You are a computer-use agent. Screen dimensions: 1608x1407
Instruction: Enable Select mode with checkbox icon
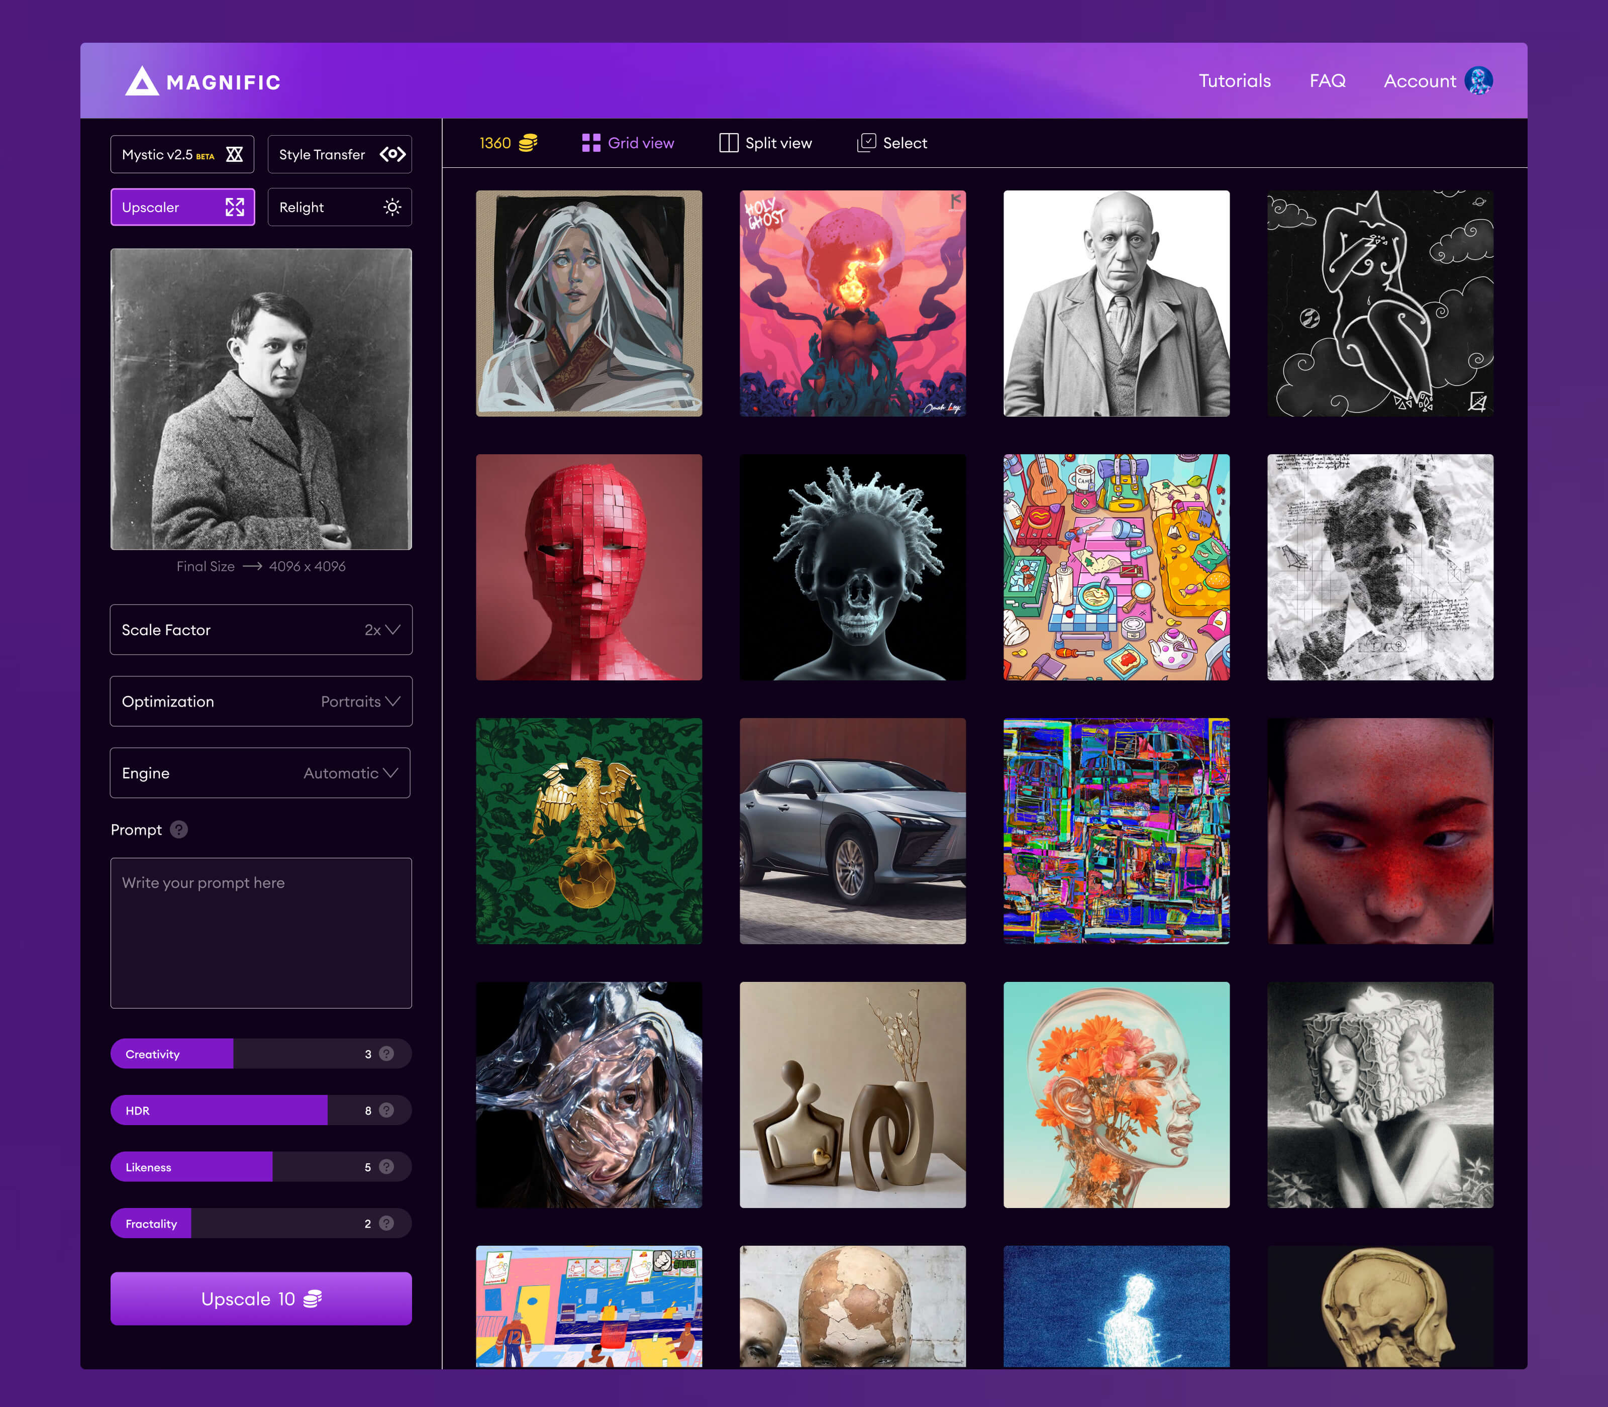point(892,143)
